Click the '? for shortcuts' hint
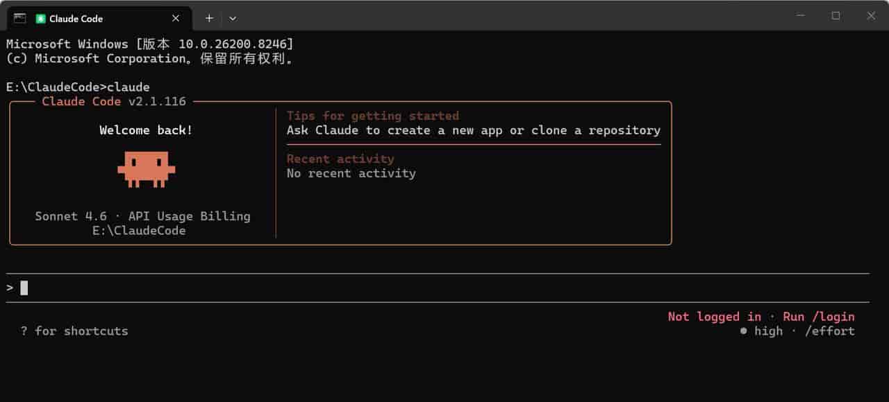 click(74, 331)
